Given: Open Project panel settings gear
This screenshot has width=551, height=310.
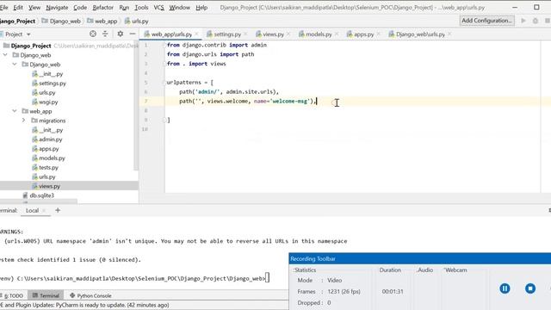Looking at the screenshot, I should [121, 34].
